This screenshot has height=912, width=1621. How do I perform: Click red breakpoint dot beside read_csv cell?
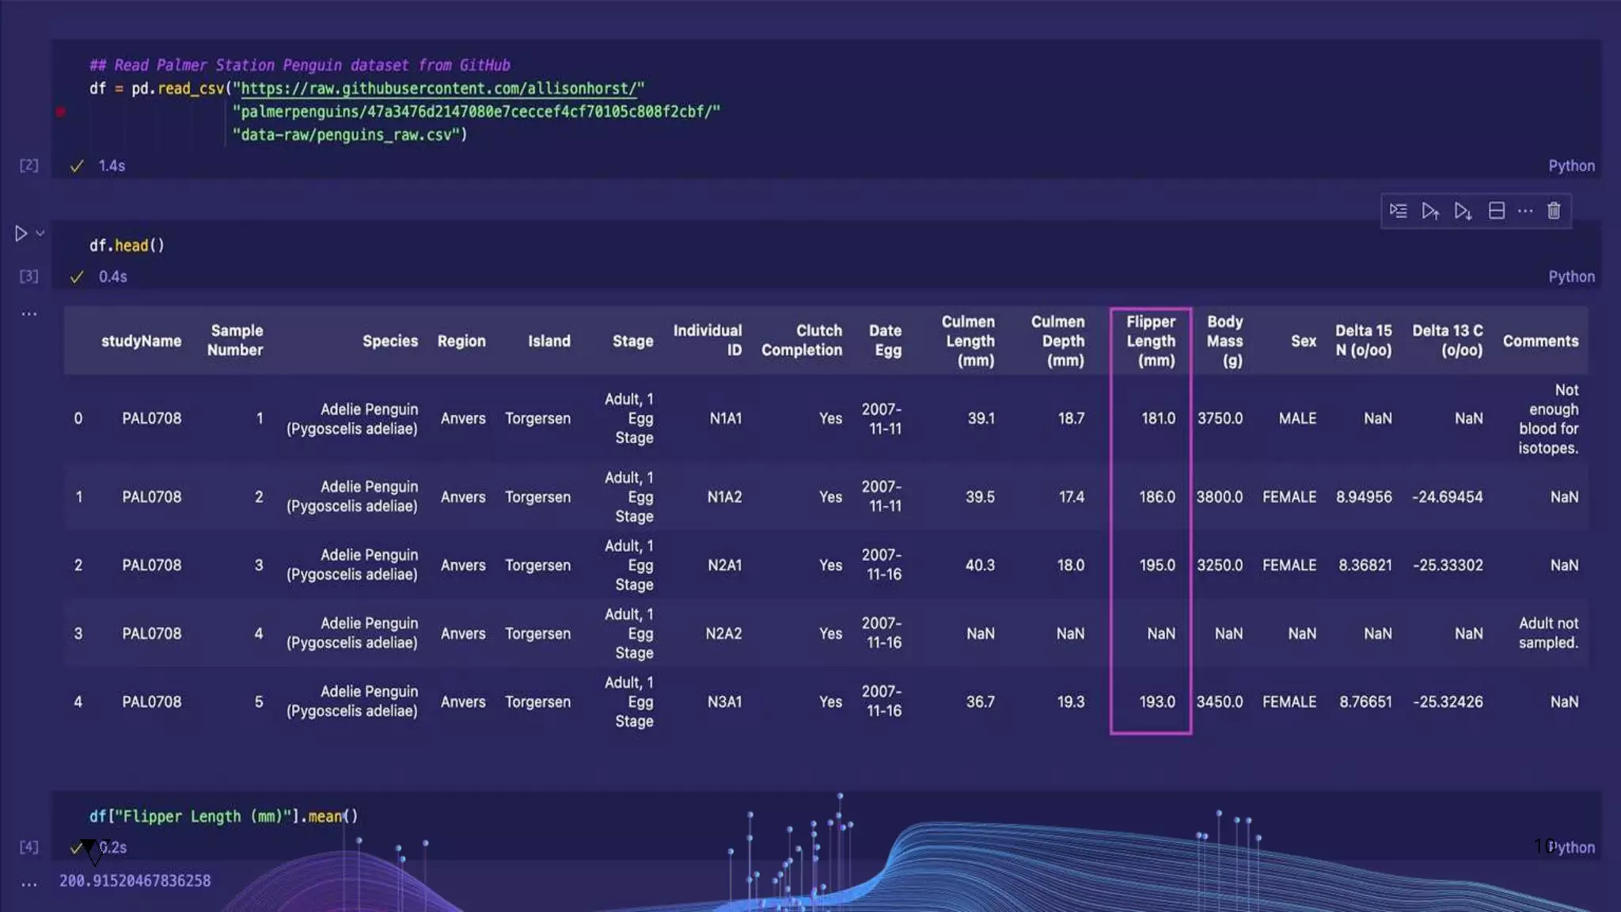(61, 112)
